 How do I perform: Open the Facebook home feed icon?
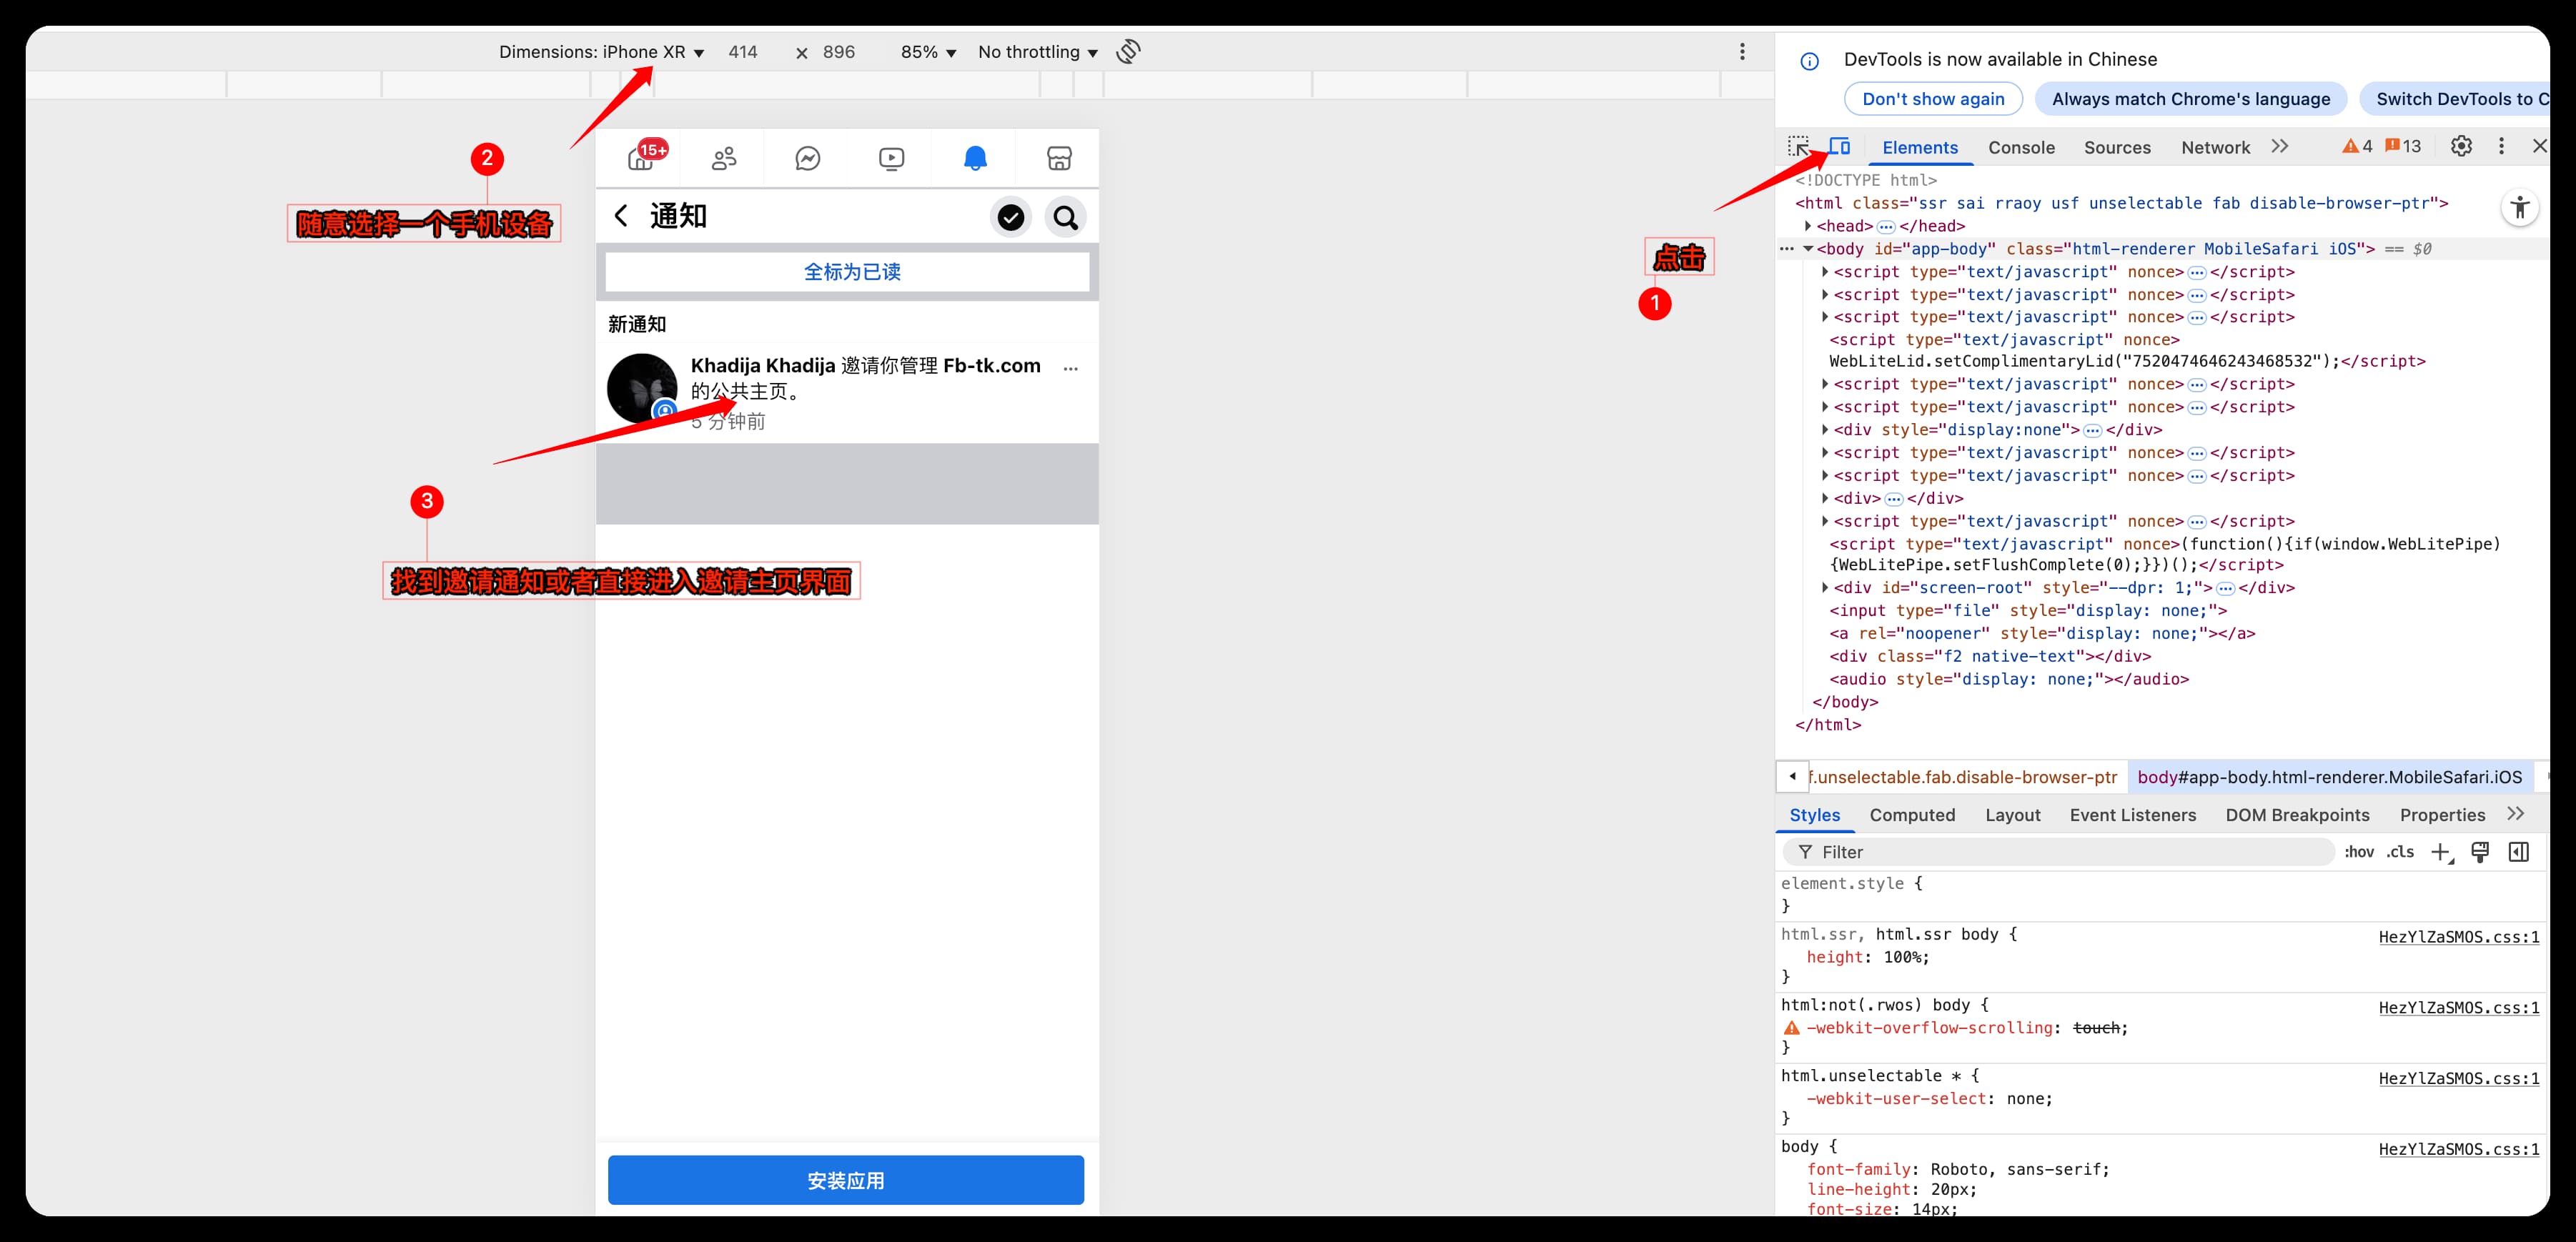pyautogui.click(x=641, y=158)
